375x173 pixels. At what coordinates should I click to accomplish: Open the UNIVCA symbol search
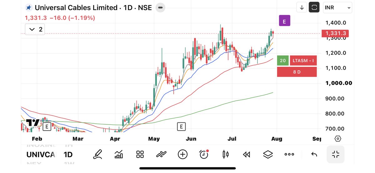click(x=41, y=155)
